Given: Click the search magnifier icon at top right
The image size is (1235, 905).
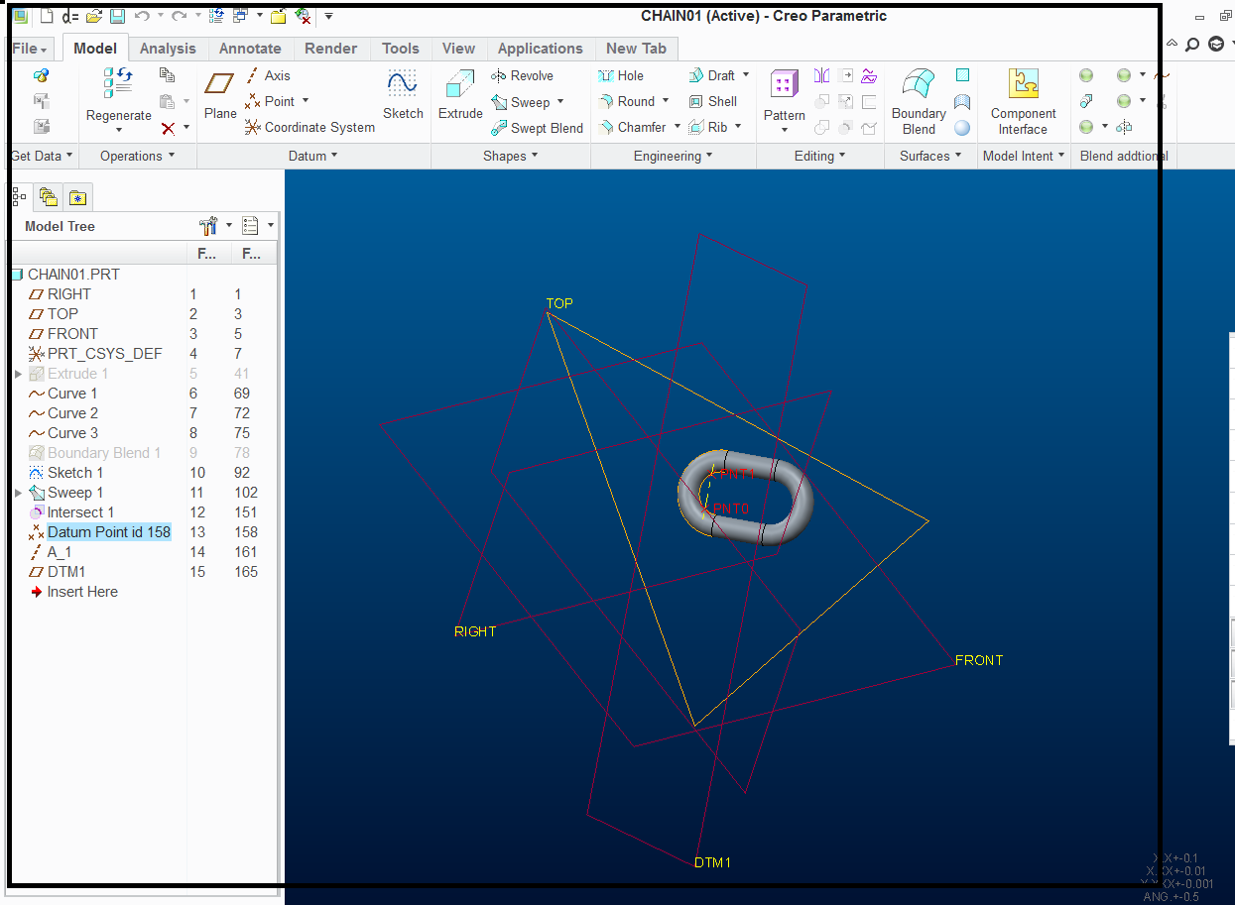Looking at the screenshot, I should point(1191,45).
